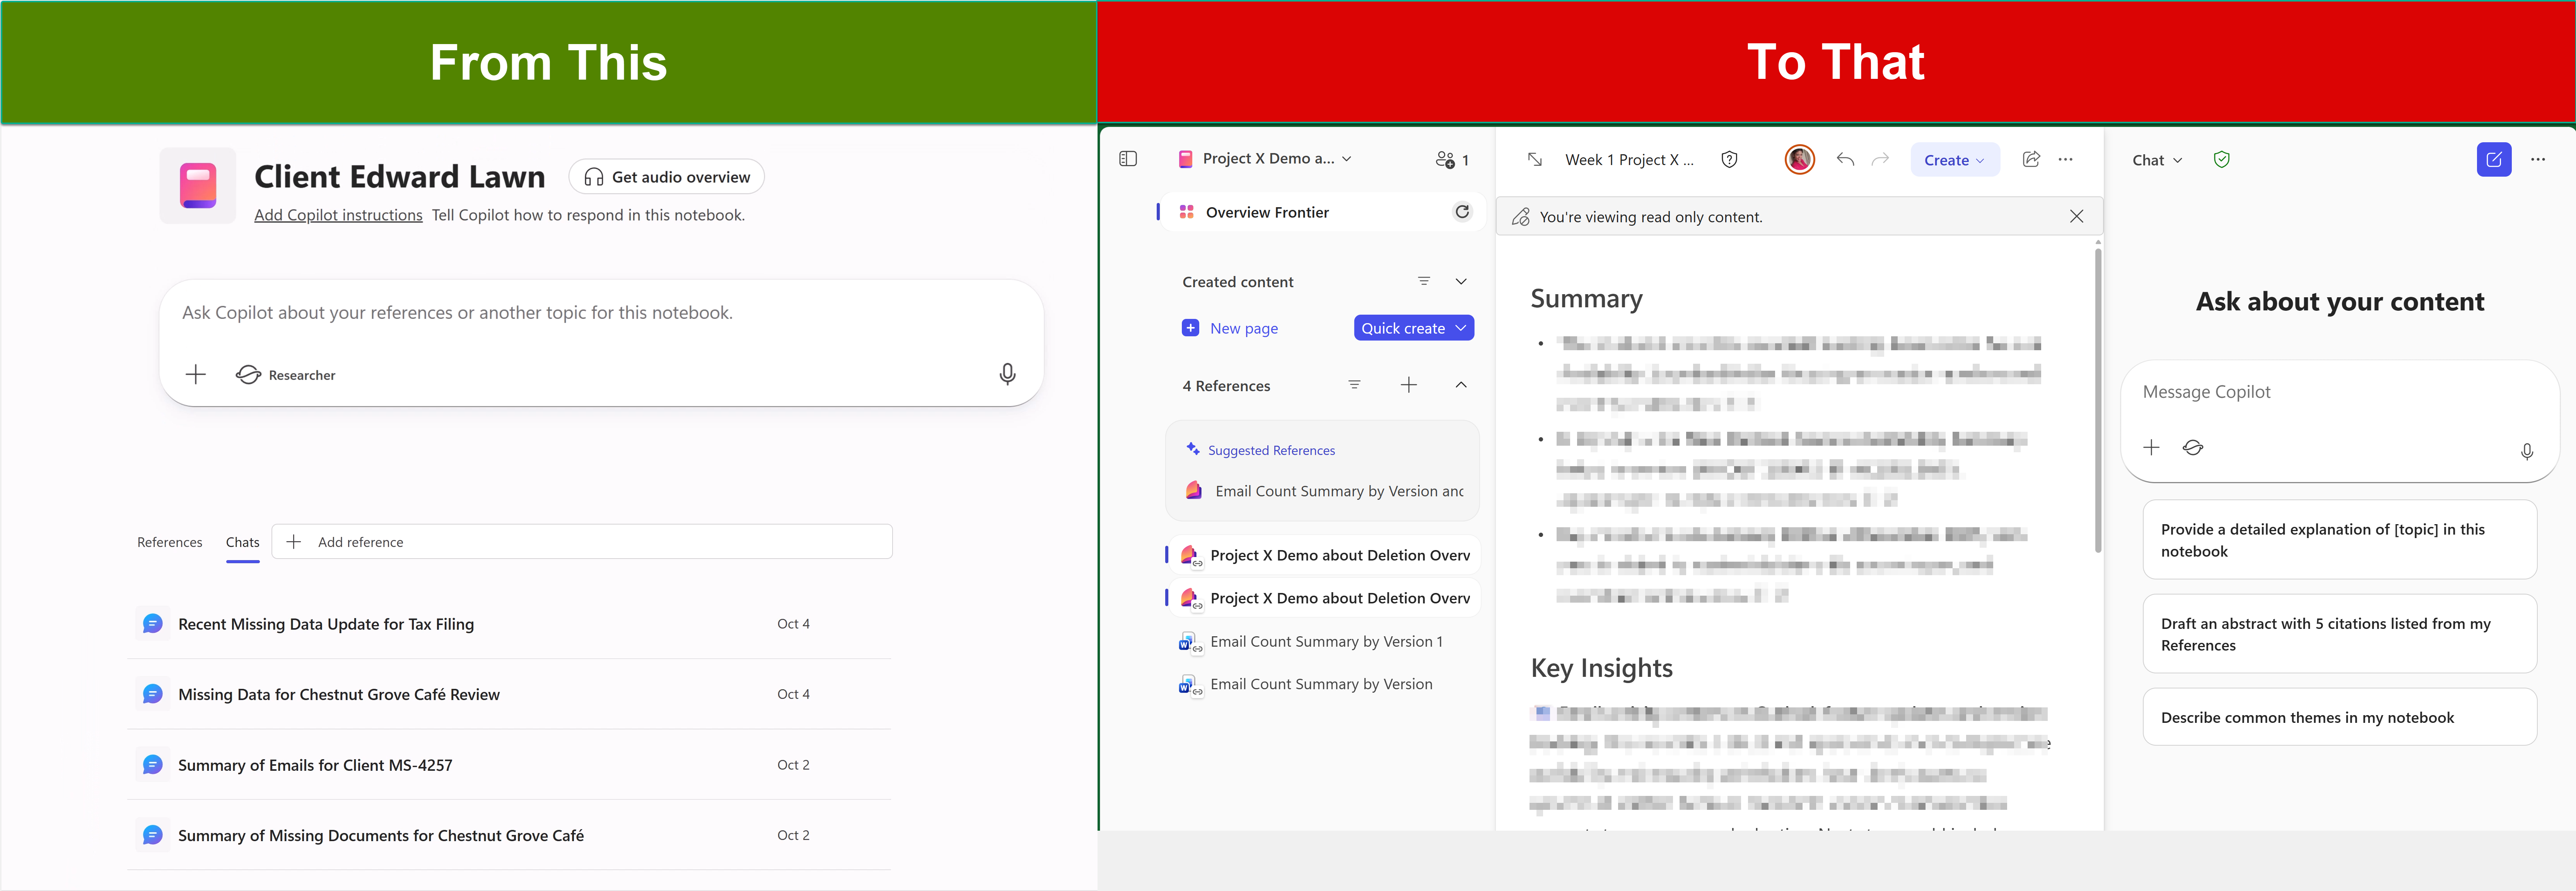Select the Week 1 Project X page title
The width and height of the screenshot is (2576, 891).
tap(1629, 160)
